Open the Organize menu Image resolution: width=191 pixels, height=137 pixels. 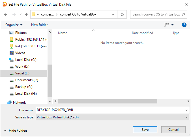pos(14,25)
